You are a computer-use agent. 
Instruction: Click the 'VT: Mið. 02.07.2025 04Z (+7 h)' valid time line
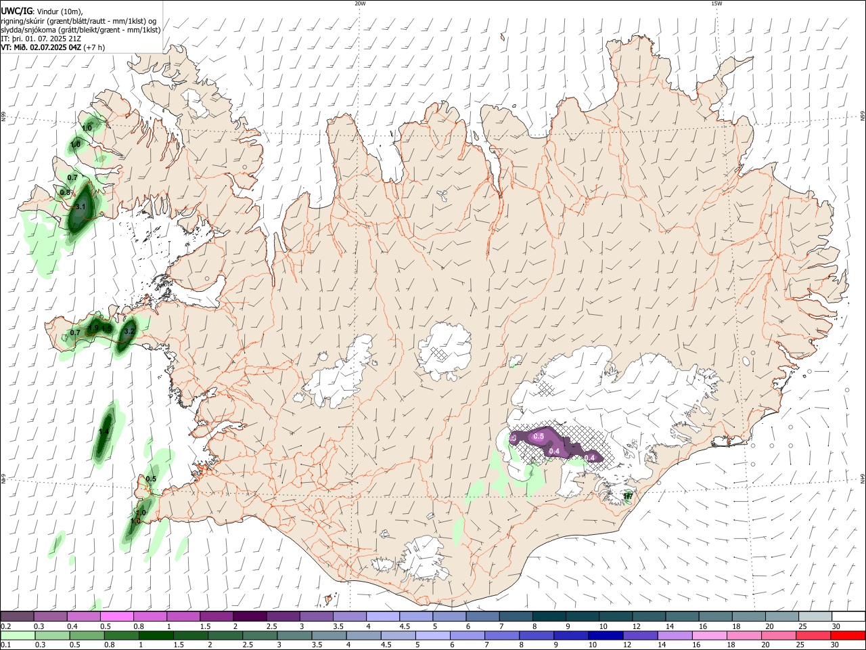point(53,47)
